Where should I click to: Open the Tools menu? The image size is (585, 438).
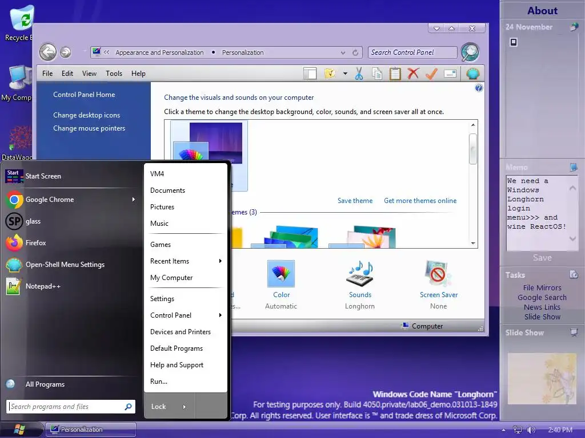pyautogui.click(x=114, y=74)
